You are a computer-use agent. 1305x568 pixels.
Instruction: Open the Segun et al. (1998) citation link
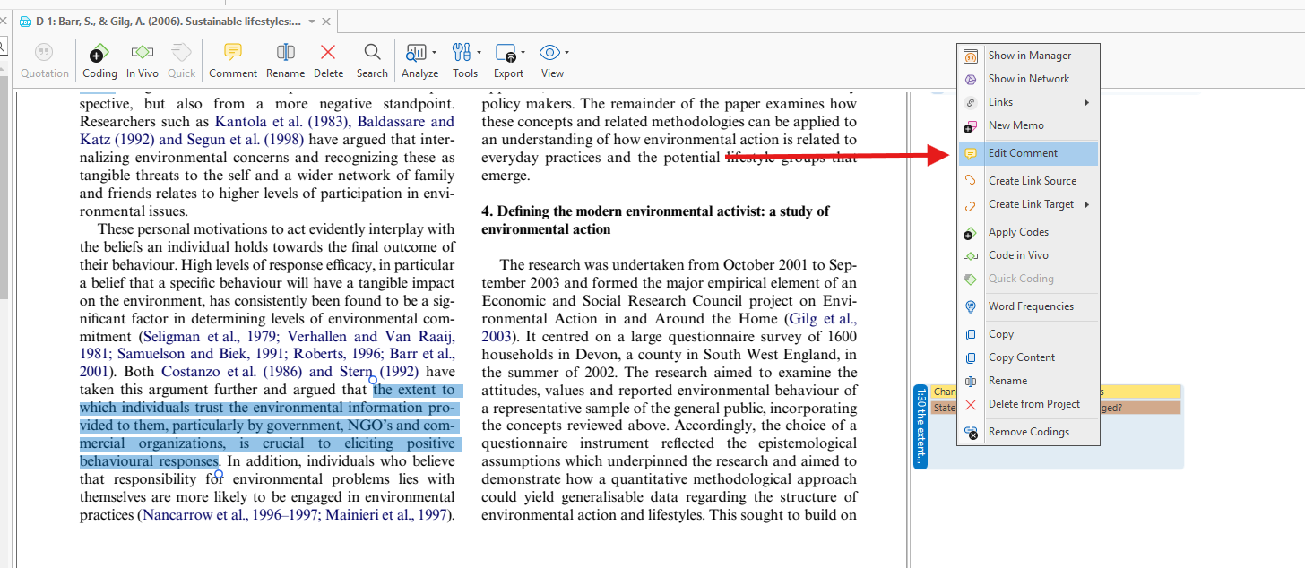(244, 140)
